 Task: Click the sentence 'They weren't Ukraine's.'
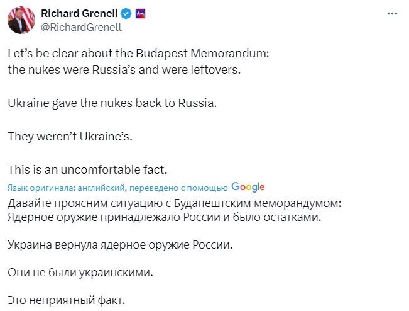[x=70, y=137]
